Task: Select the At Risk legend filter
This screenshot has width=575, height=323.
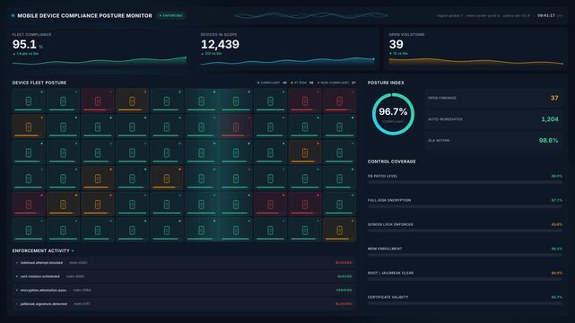Action: click(x=302, y=83)
